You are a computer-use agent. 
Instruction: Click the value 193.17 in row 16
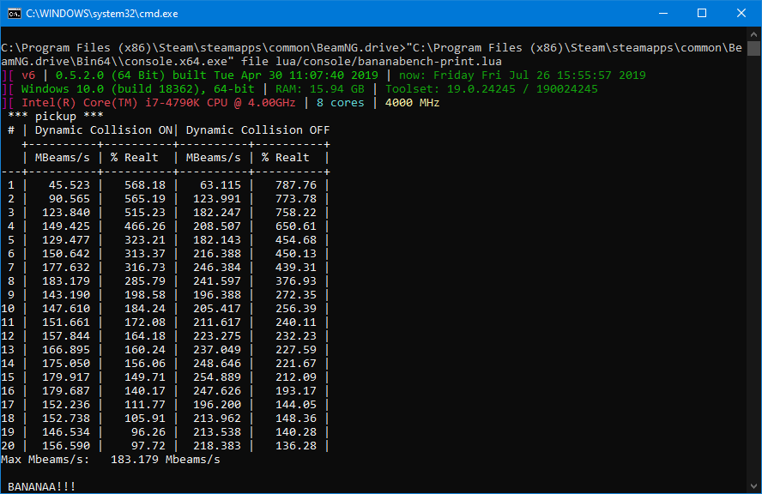pos(296,391)
